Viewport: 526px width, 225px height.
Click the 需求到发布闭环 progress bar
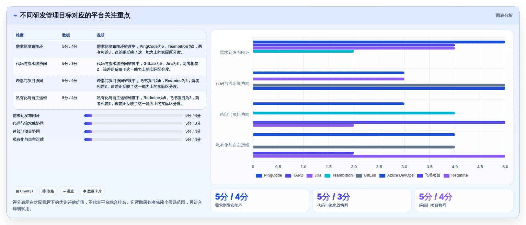tap(133, 116)
